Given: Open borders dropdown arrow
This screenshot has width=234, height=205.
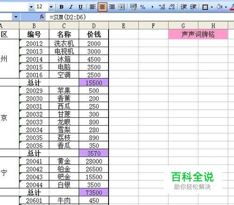Looking at the screenshot, I should (x=212, y=7).
